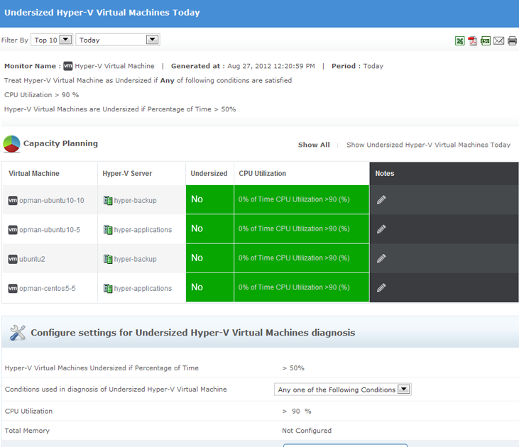Open opman-ubuntu10-10 virtual machine link
Screen dimensions: 519x447
point(52,201)
